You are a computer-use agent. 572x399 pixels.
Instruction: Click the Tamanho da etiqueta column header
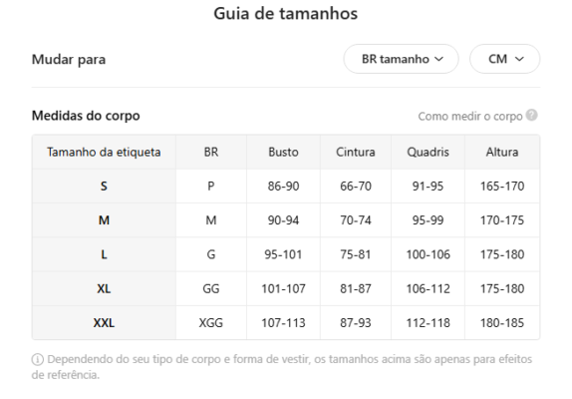[104, 152]
